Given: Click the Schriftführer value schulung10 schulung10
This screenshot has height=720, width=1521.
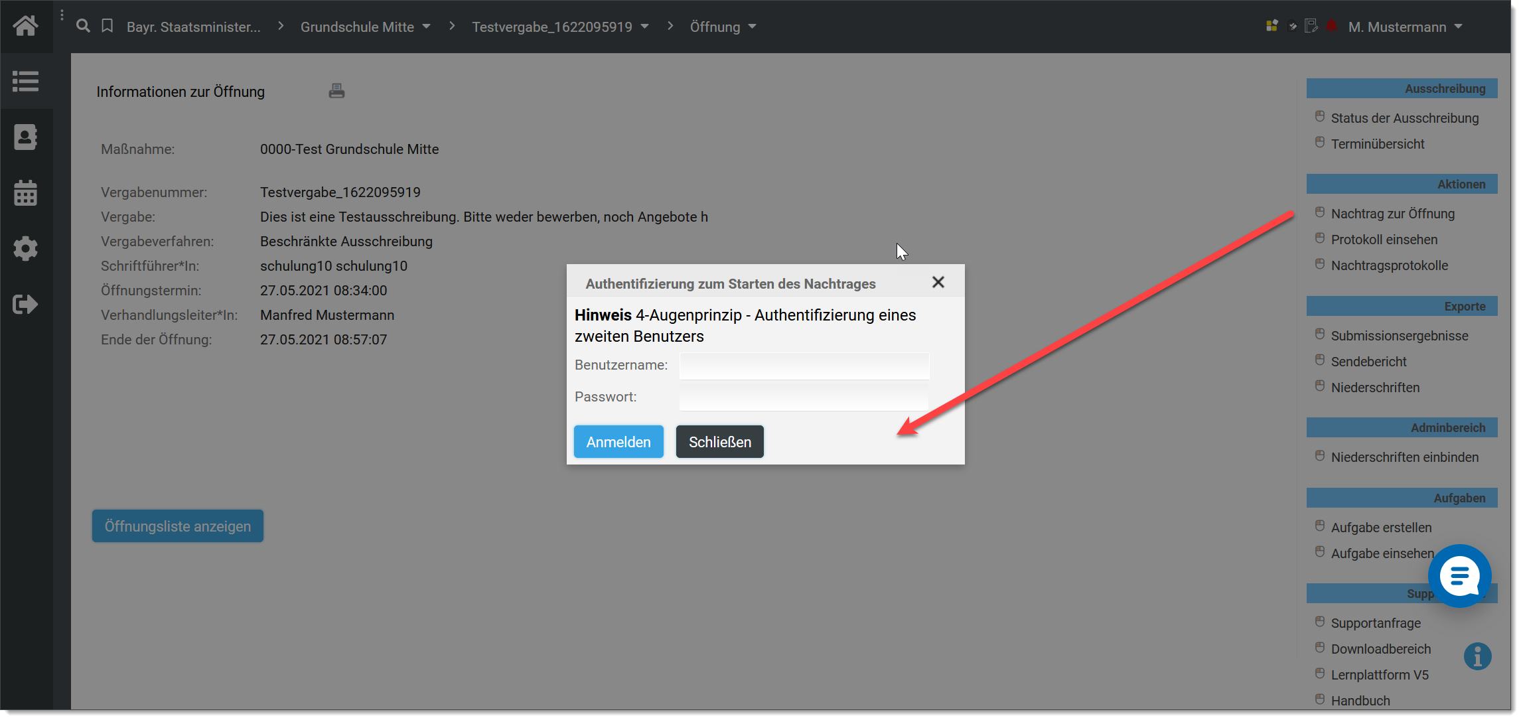Looking at the screenshot, I should point(334,266).
